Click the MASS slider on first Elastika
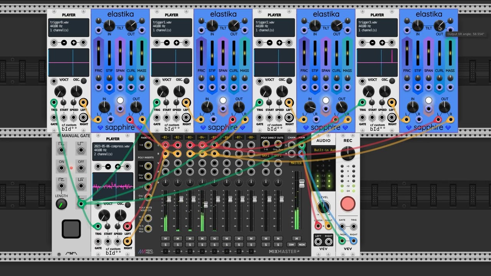This screenshot has width=491, height=276. [142, 53]
